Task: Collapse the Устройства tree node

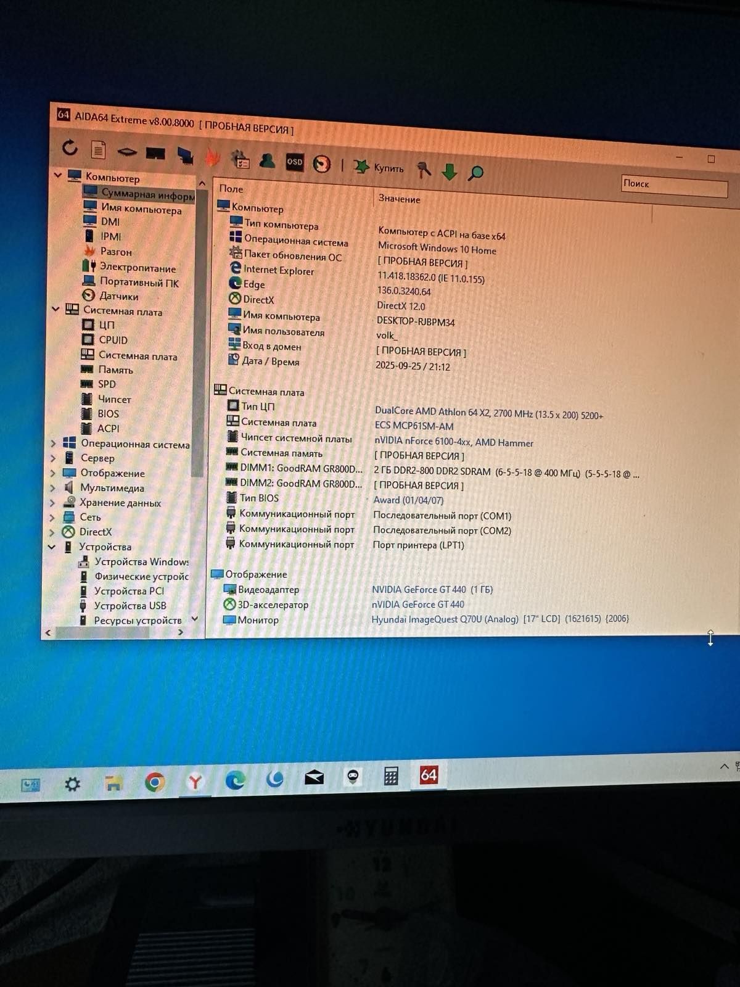Action: [x=52, y=547]
